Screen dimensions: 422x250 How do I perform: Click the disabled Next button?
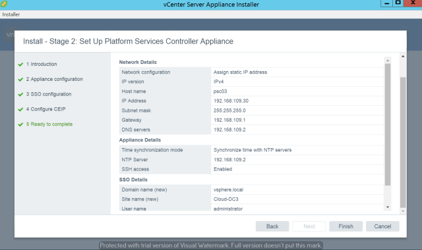tap(309, 226)
